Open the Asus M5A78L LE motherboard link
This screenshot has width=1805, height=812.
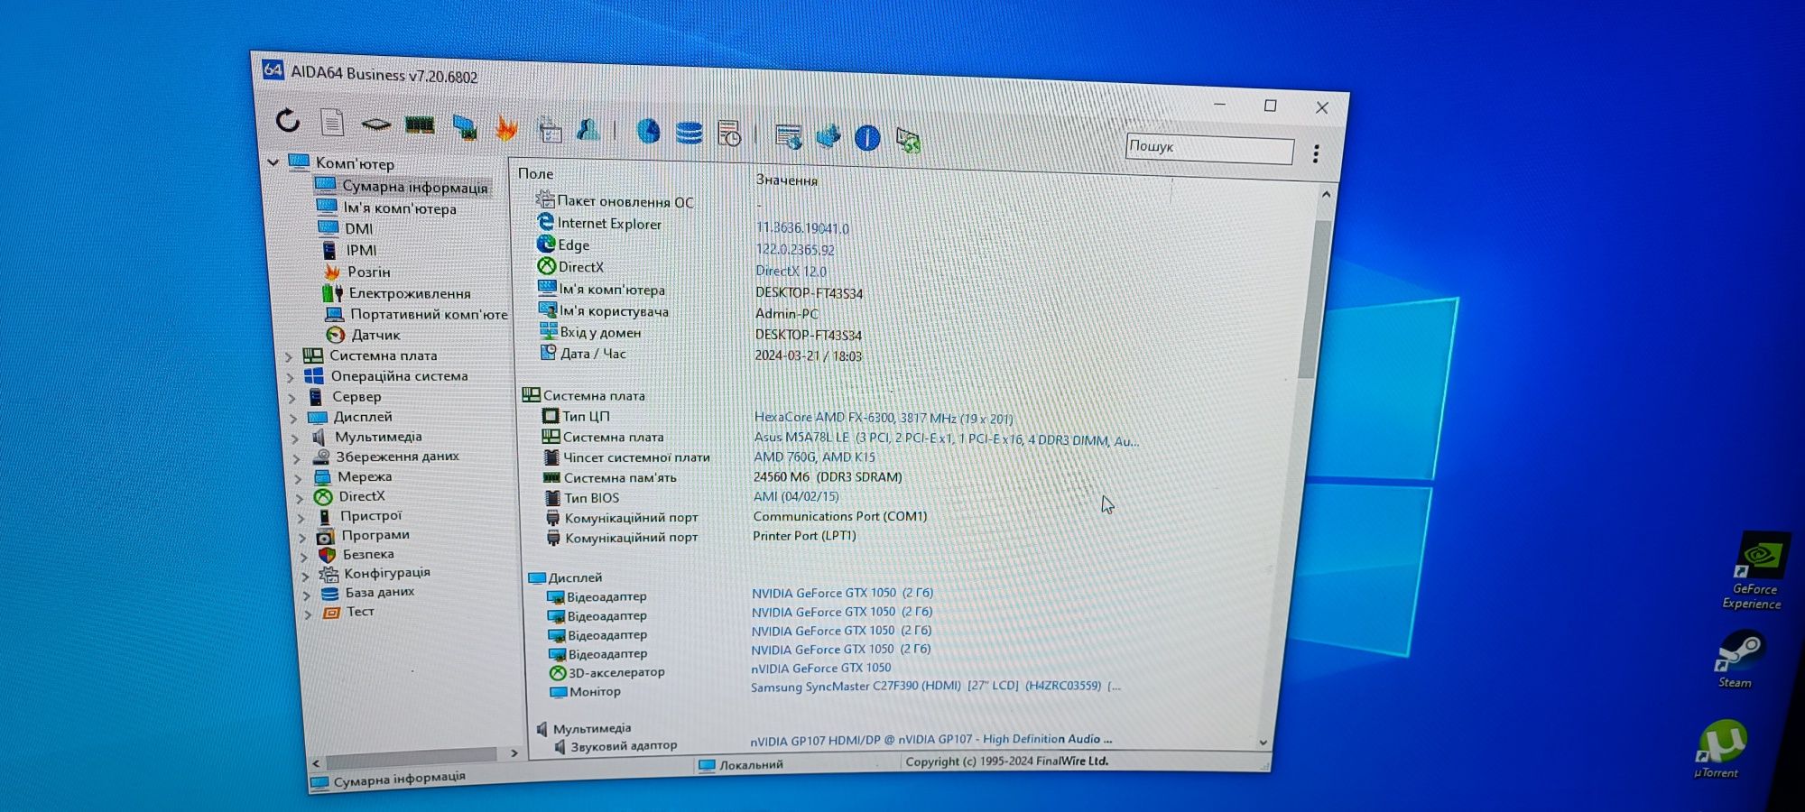click(946, 439)
